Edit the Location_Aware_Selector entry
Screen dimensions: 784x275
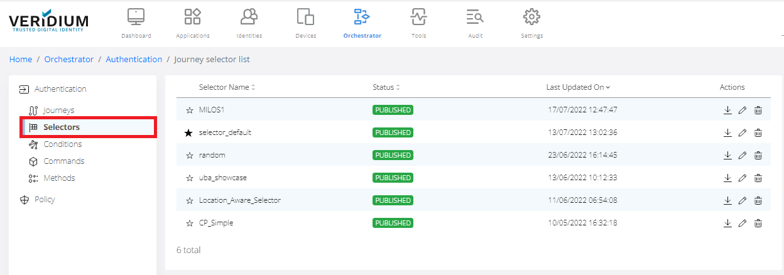[743, 200]
